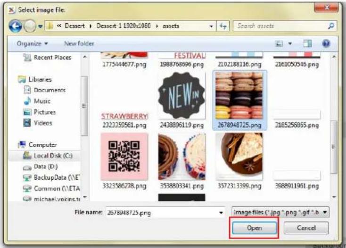The height and width of the screenshot is (248, 346).
Task: Select the Common network drive
Action: [x=57, y=189]
